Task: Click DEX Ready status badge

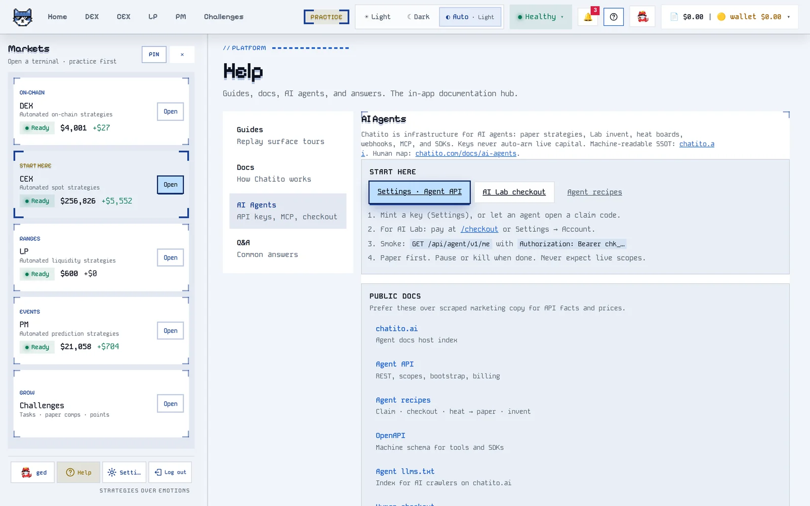Action: coord(37,128)
